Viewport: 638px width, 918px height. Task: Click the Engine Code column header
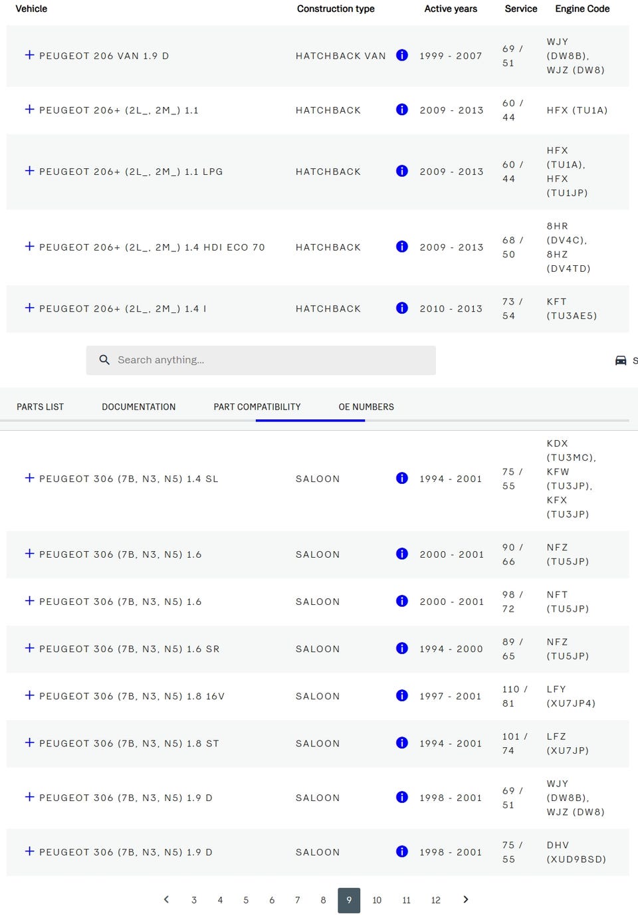coord(582,9)
